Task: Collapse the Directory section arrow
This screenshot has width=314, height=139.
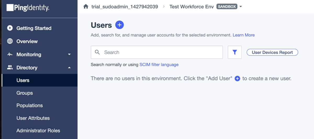Action: coord(69,68)
